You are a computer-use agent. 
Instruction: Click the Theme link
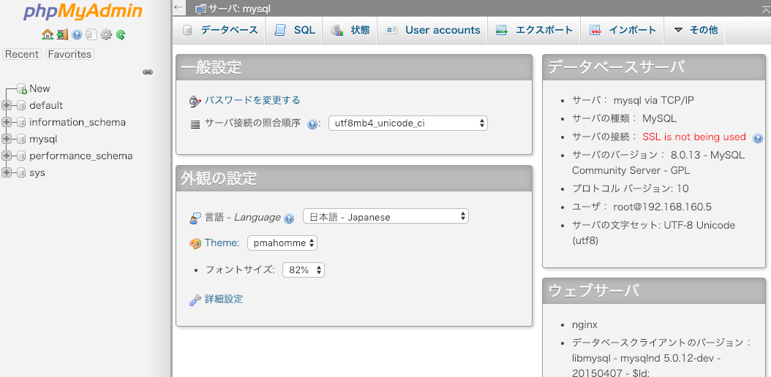(222, 243)
